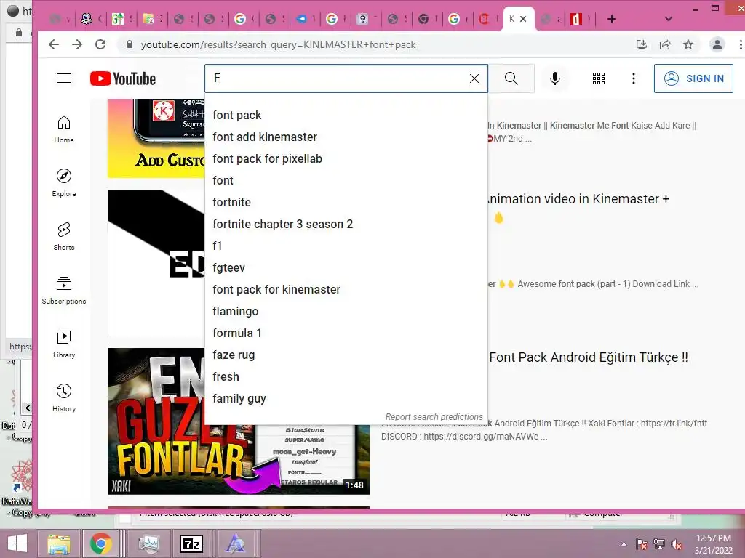
Task: Go forward in the browser
Action: (x=77, y=44)
